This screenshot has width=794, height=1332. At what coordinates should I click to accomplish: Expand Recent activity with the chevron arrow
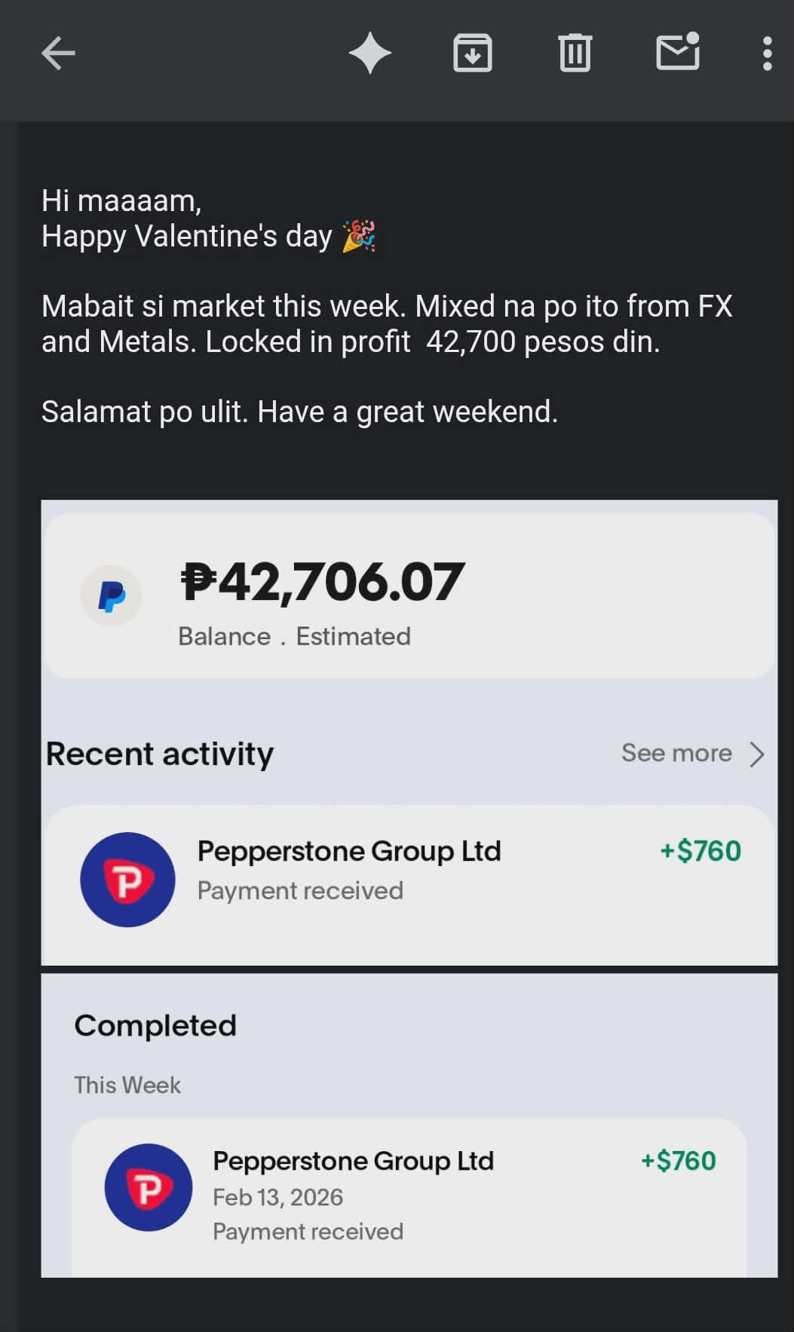coord(756,754)
